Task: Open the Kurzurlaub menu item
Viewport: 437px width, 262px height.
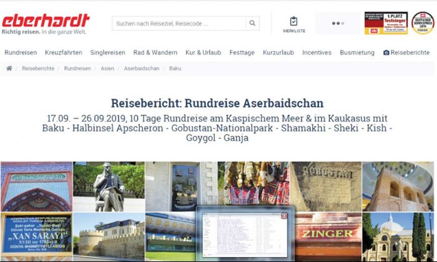Action: point(278,53)
